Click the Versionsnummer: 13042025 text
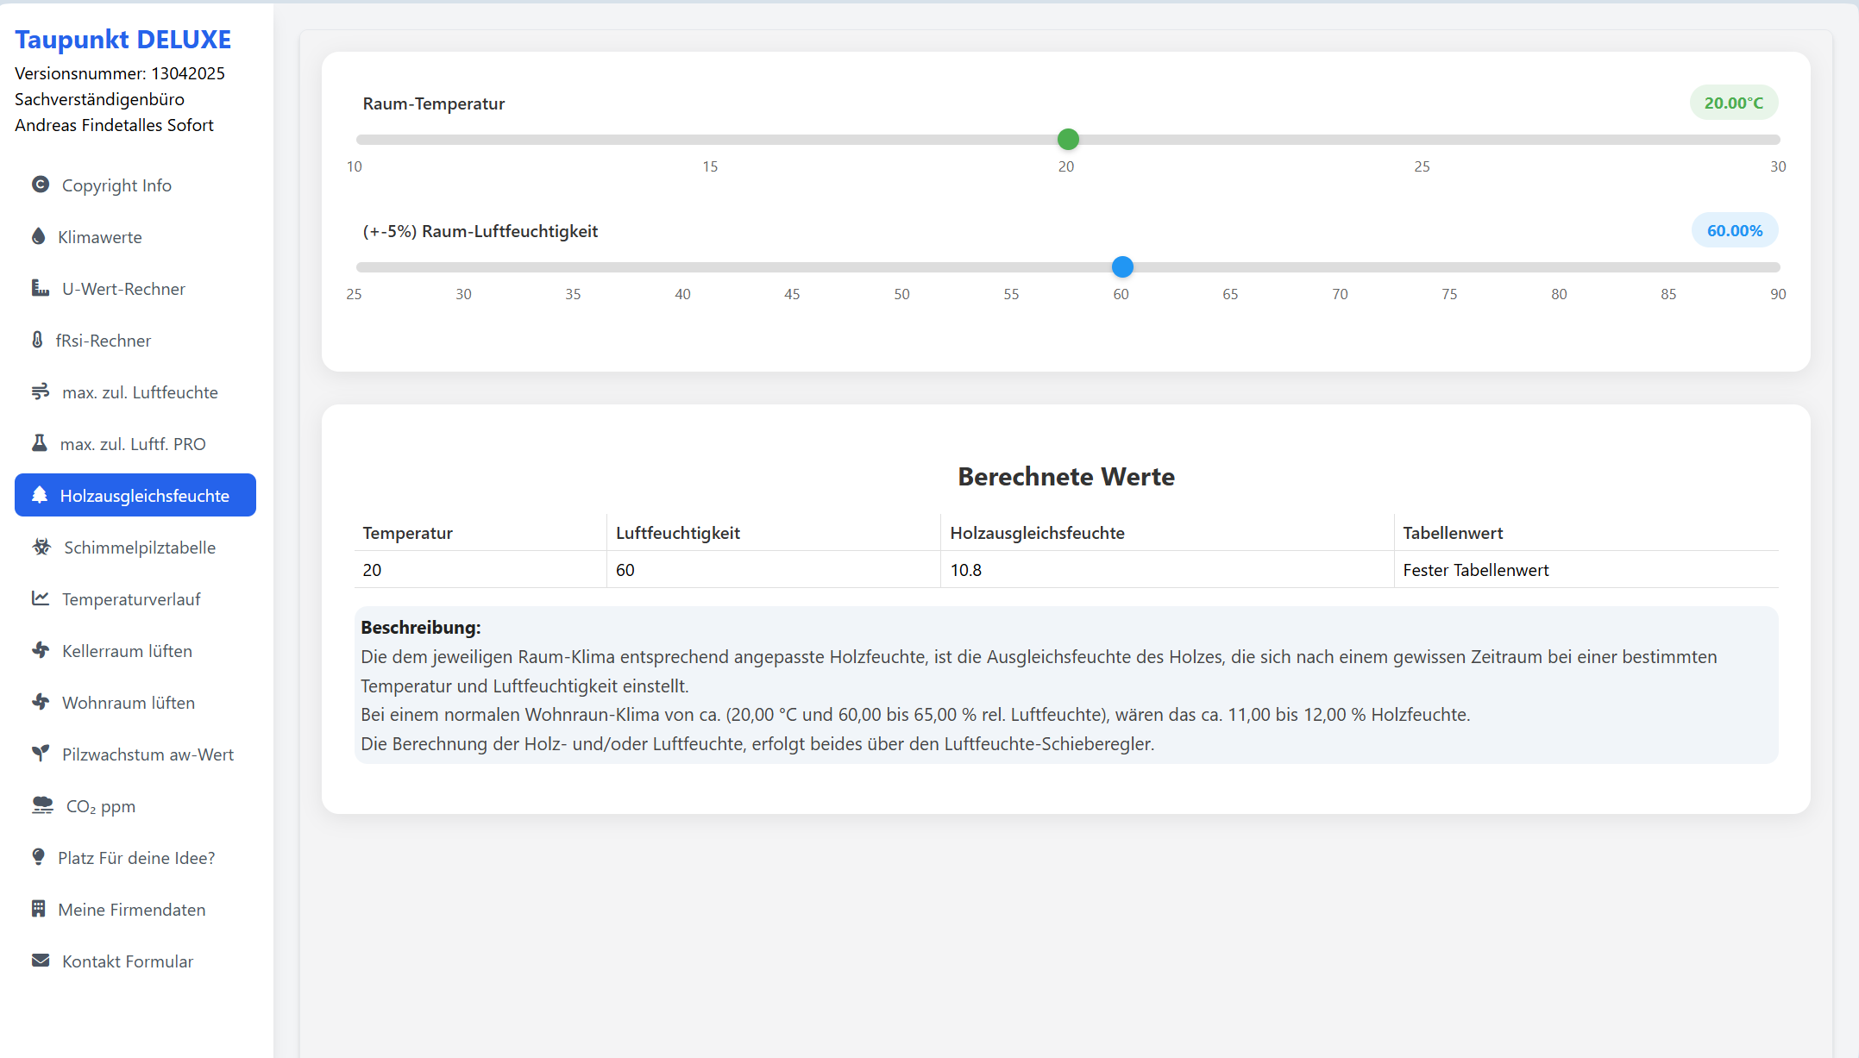Image resolution: width=1859 pixels, height=1058 pixels. (x=120, y=73)
